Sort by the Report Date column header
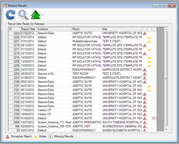The image size is (179, 144). point(29,29)
